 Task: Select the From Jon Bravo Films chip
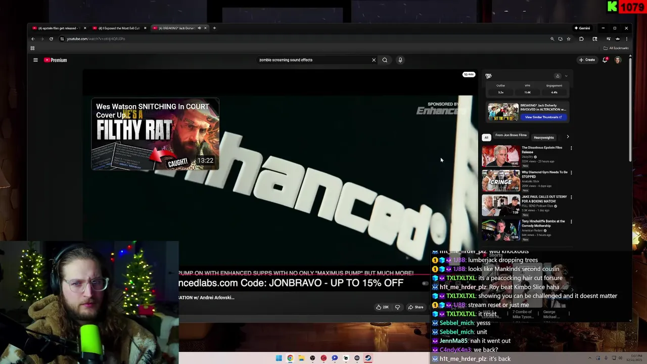tap(511, 135)
